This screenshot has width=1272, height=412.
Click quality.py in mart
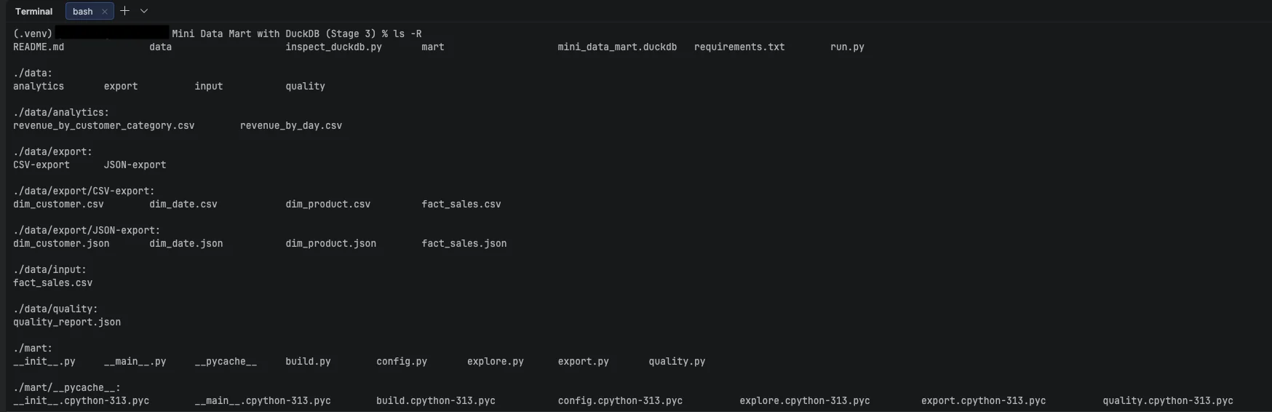(677, 362)
